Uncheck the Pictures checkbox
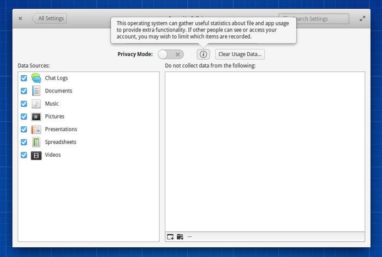 tap(24, 117)
